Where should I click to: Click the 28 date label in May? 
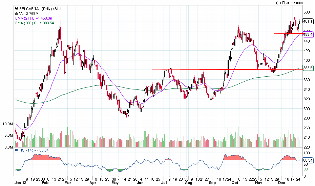tap(135, 179)
